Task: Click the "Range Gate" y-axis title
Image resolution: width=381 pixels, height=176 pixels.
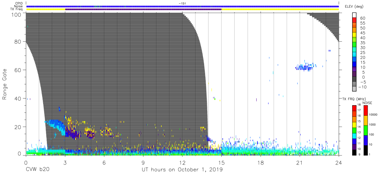Action: click(x=5, y=84)
